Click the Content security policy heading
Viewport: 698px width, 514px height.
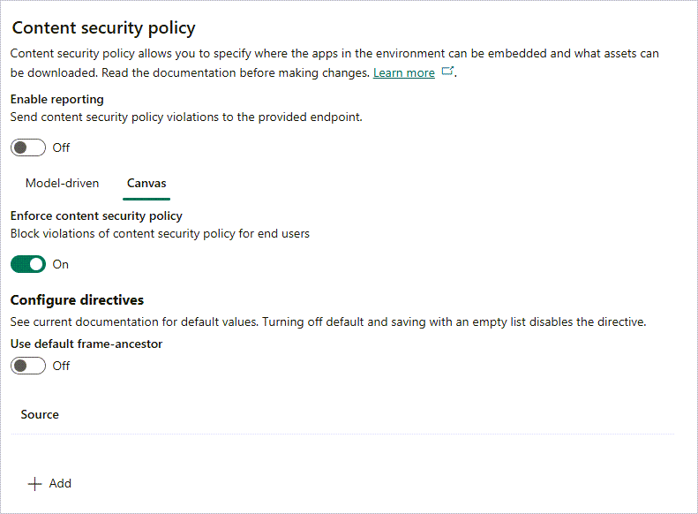click(104, 28)
